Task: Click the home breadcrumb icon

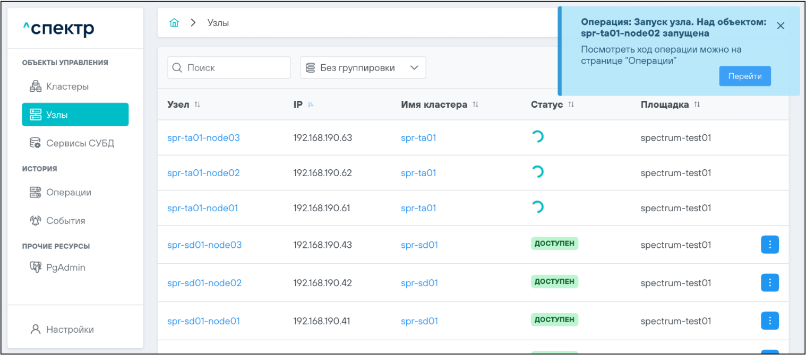Action: [x=174, y=23]
